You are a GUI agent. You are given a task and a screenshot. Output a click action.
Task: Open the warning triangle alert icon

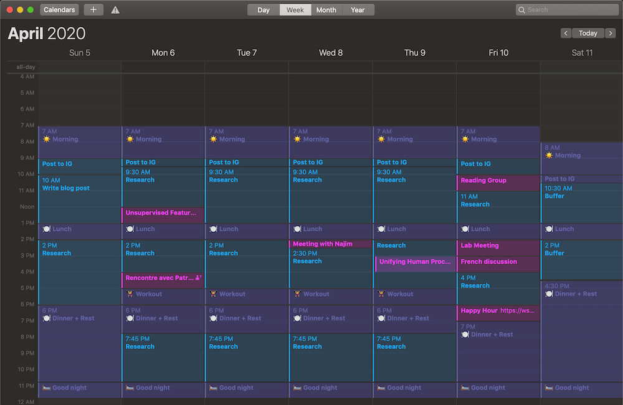(115, 10)
